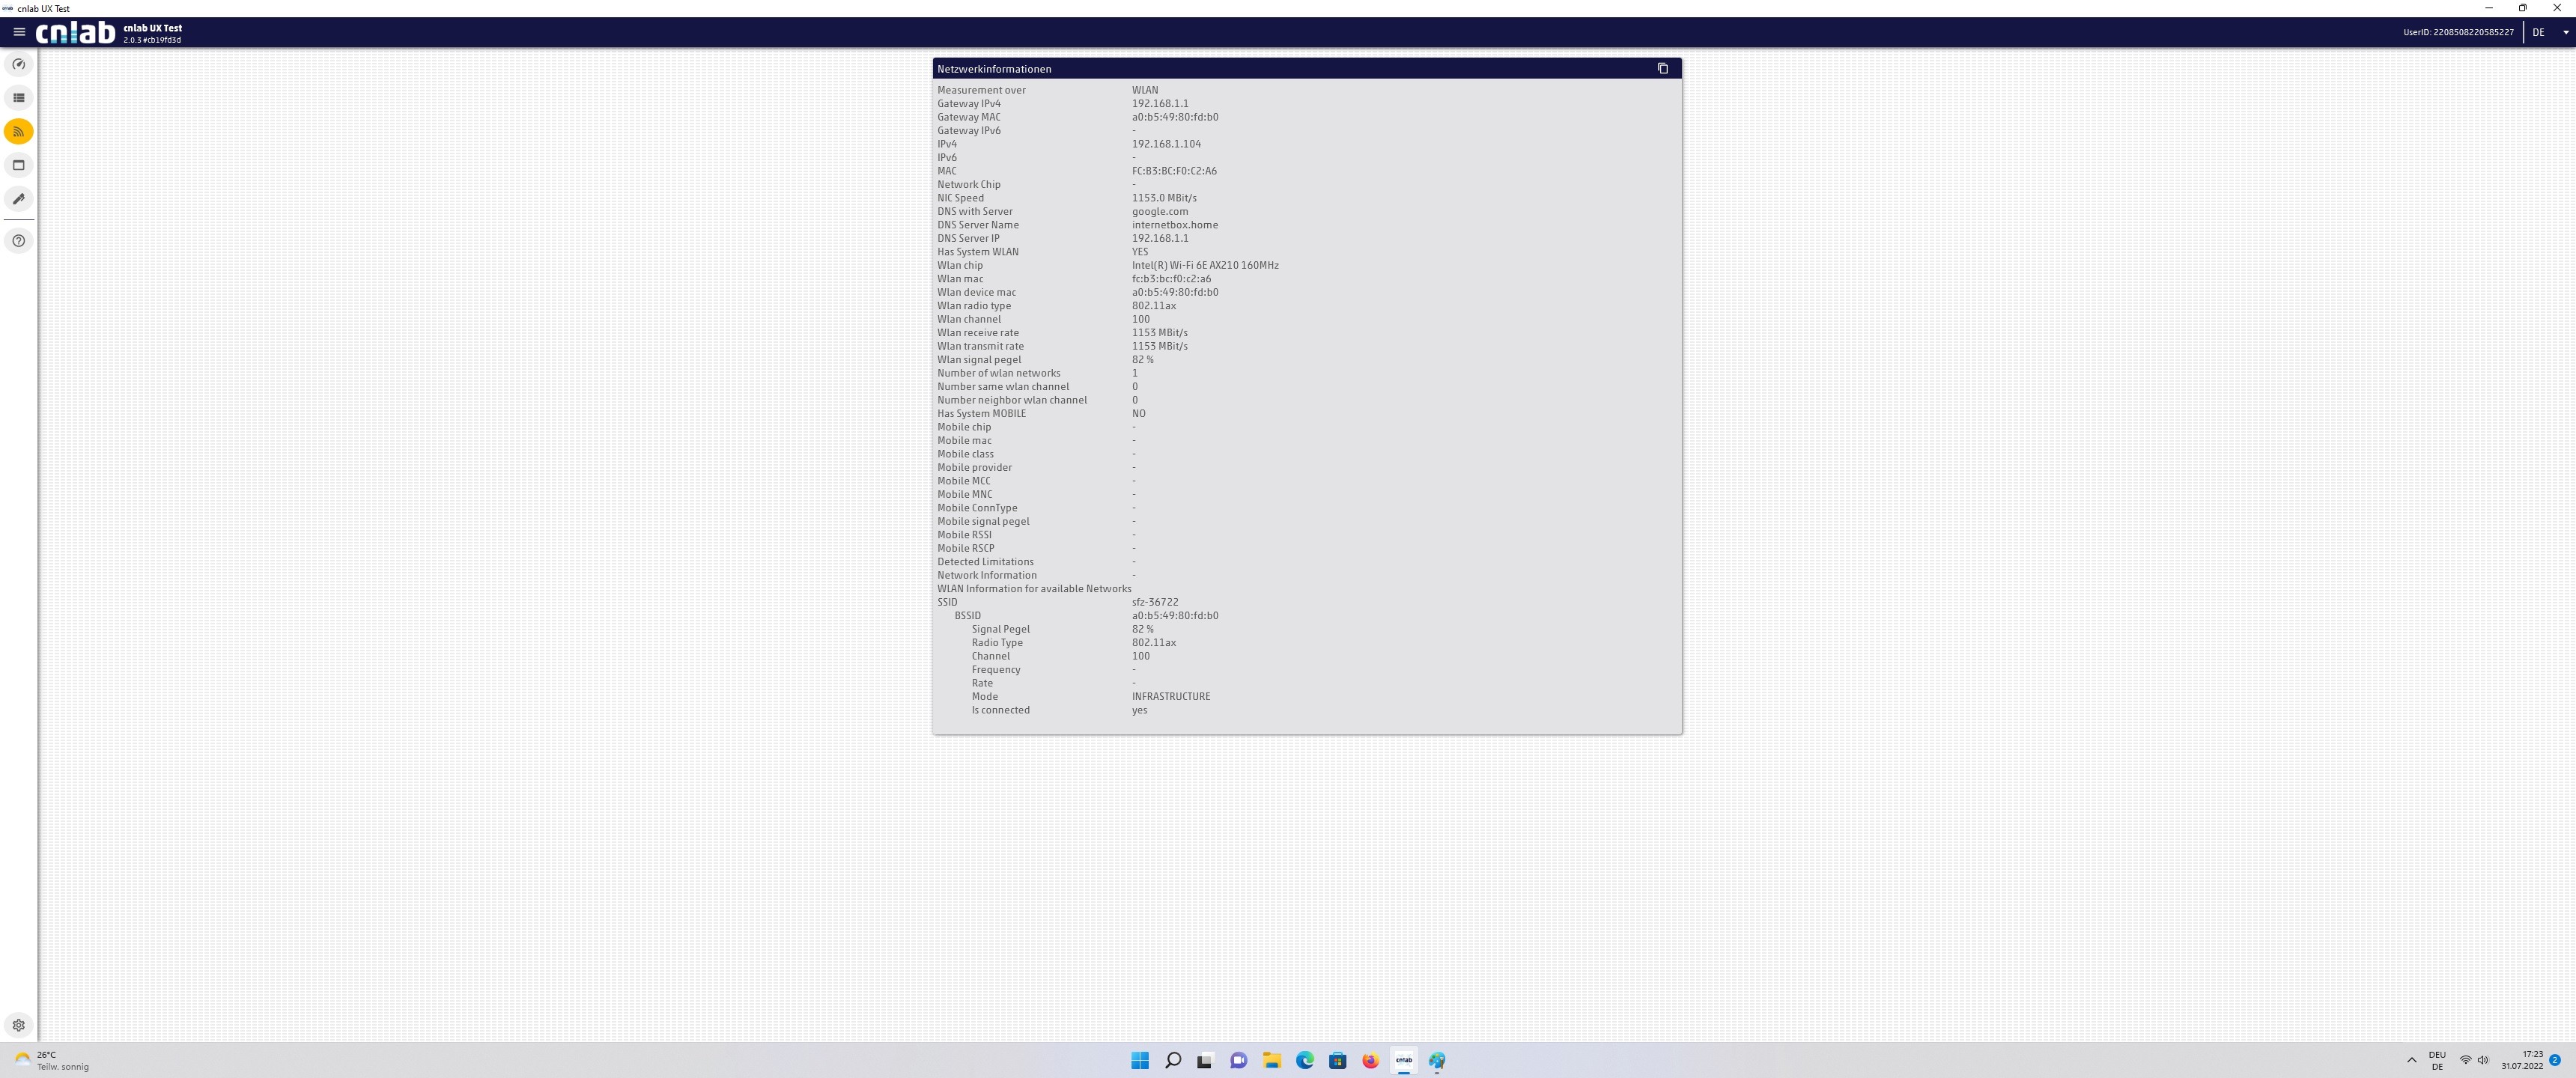
Task: Click the Wi-Fi system tray icon
Action: pyautogui.click(x=2465, y=1060)
